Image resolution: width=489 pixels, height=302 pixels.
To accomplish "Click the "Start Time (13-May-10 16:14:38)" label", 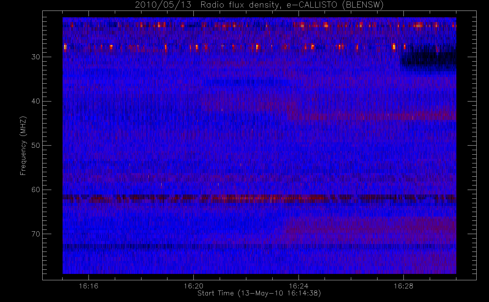I will (x=259, y=293).
